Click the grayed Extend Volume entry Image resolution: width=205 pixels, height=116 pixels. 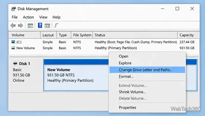click(x=147, y=86)
